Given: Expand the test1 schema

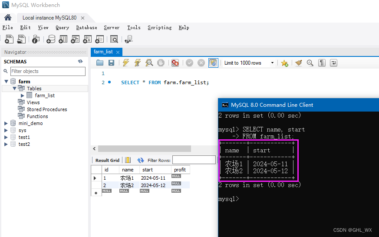Looking at the screenshot, I should pyautogui.click(x=6, y=137).
